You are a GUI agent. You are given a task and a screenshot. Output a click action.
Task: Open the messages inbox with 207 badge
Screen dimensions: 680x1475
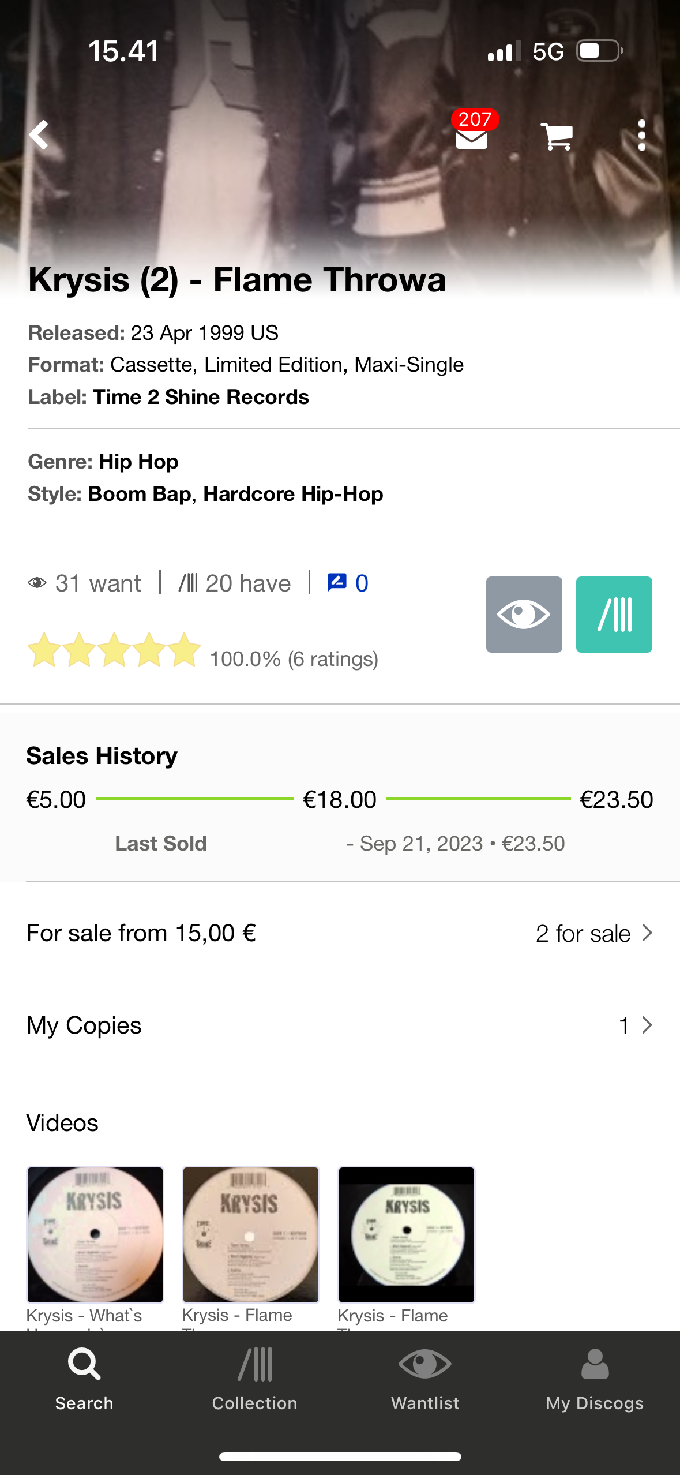[472, 136]
